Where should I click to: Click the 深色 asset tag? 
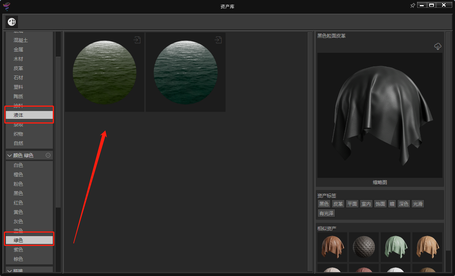point(404,204)
